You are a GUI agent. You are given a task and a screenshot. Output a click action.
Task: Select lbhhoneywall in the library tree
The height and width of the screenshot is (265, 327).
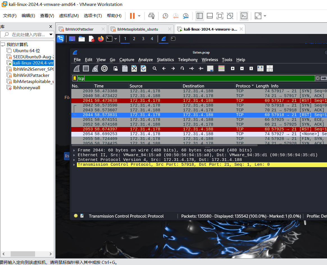[x=26, y=88]
